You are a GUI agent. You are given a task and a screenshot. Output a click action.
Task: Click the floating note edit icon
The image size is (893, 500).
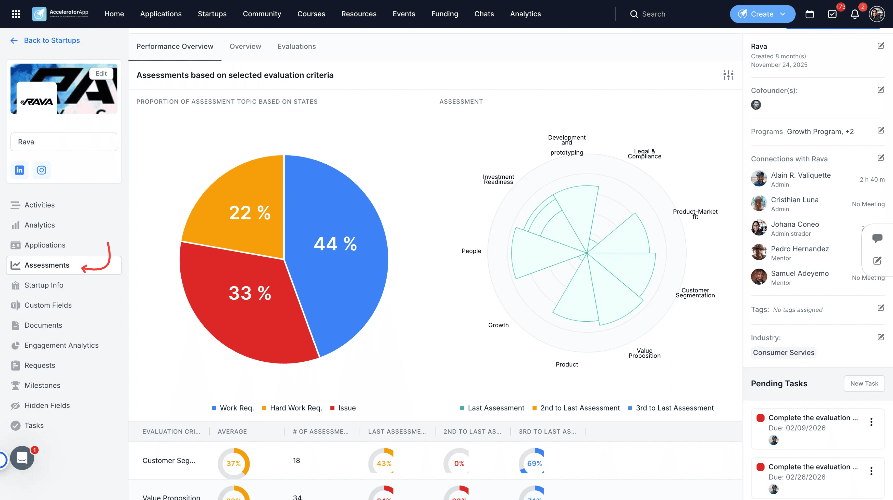[x=877, y=260]
